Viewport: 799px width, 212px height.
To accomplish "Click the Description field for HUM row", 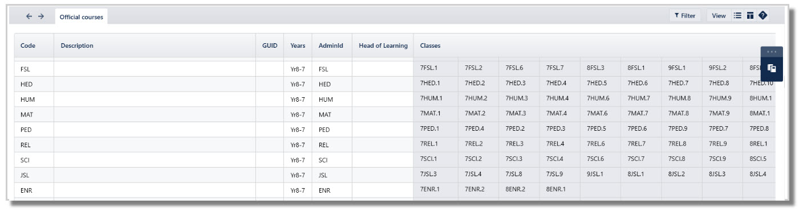I will (x=155, y=99).
